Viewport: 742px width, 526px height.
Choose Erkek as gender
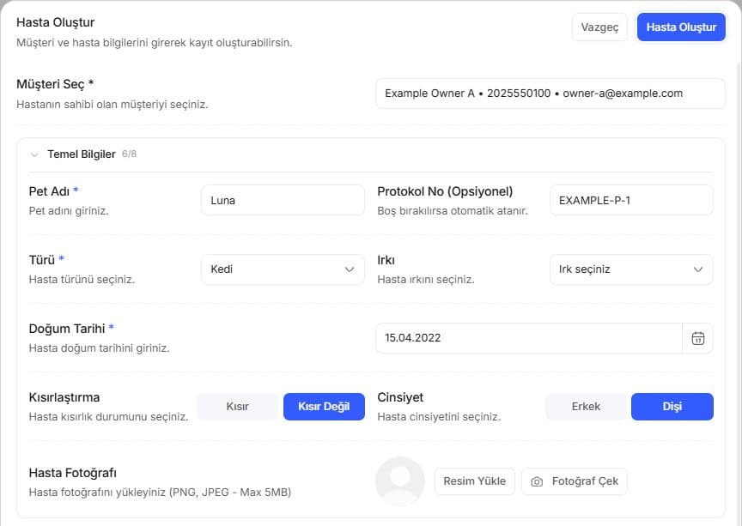pos(586,407)
